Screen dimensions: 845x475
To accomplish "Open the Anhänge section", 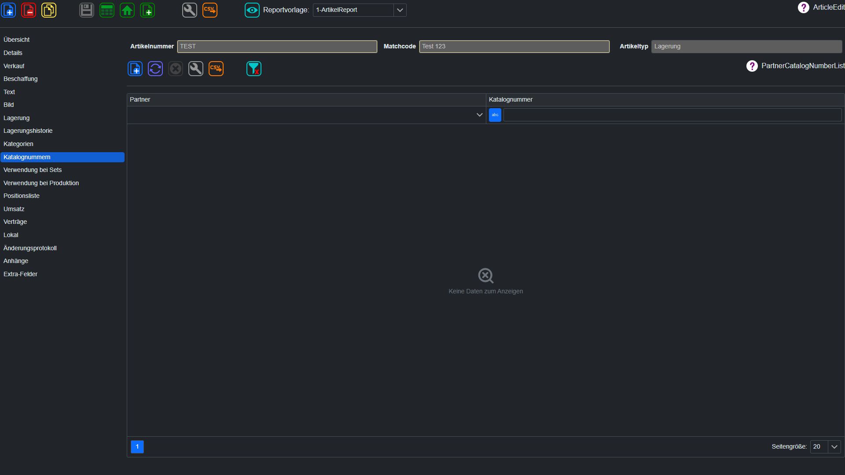I will click(62, 261).
